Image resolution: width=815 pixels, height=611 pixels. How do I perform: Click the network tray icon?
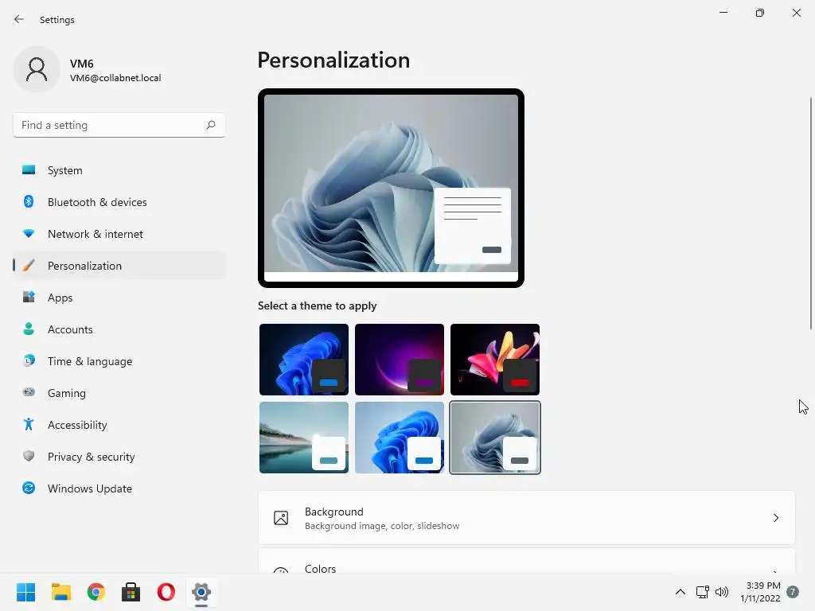tap(703, 592)
